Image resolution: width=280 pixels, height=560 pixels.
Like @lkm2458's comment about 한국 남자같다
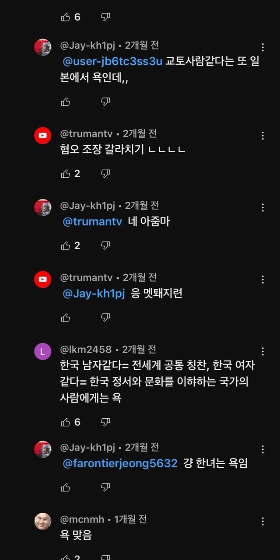[66, 422]
